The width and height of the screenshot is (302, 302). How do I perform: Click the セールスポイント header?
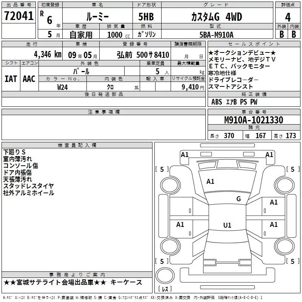pos(254,44)
